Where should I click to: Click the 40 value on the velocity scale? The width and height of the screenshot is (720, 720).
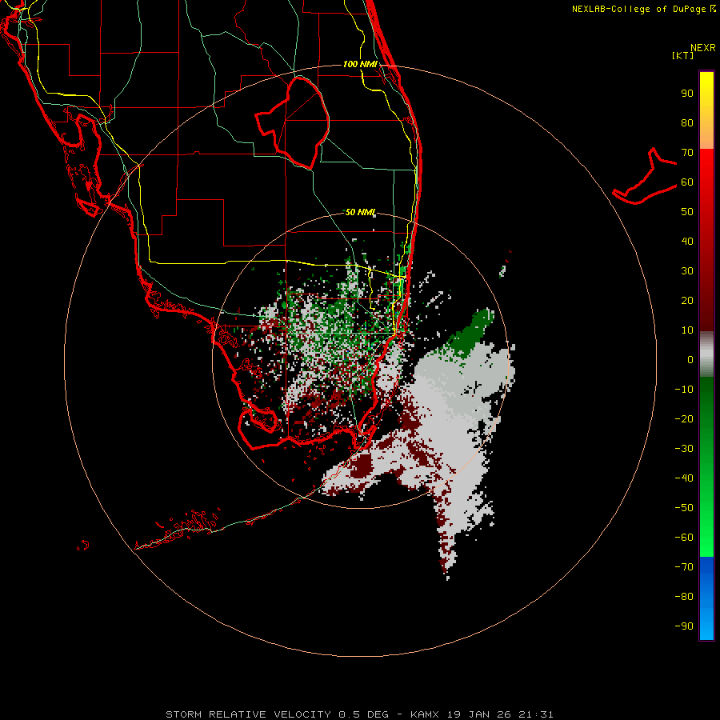click(x=687, y=242)
